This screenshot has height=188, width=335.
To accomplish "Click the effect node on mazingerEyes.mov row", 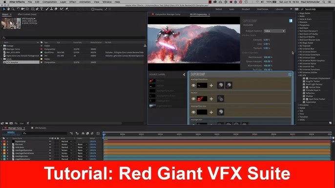I will click(221, 112).
